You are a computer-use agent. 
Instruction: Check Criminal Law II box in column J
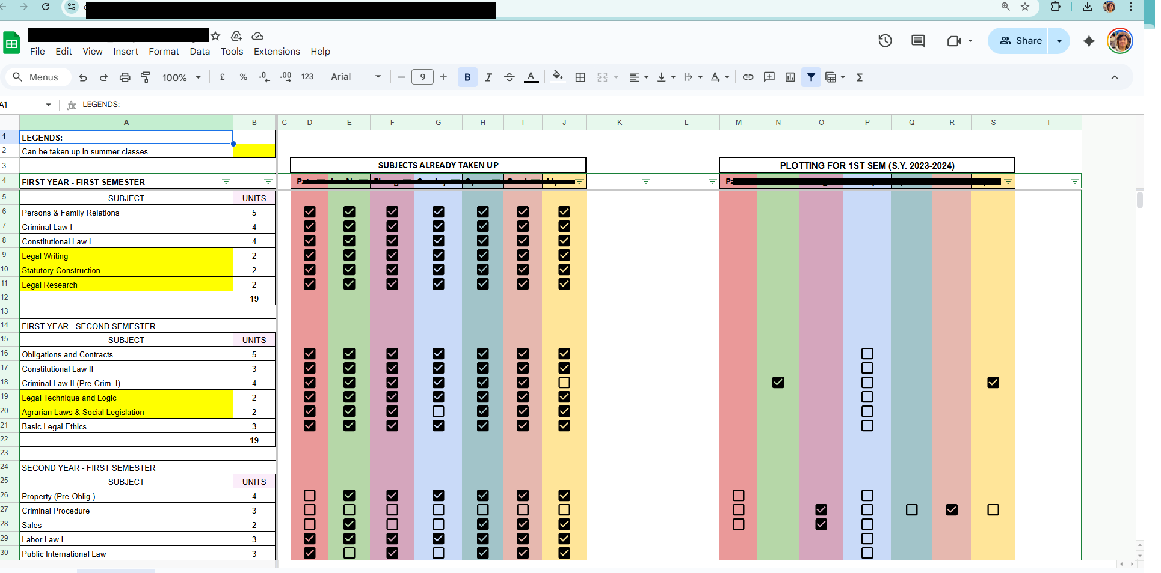564,383
